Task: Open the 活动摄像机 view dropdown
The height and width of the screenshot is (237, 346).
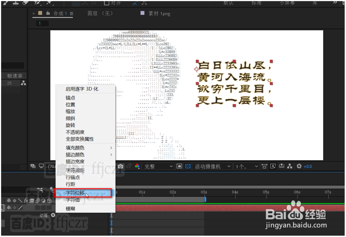Action: click(212, 167)
